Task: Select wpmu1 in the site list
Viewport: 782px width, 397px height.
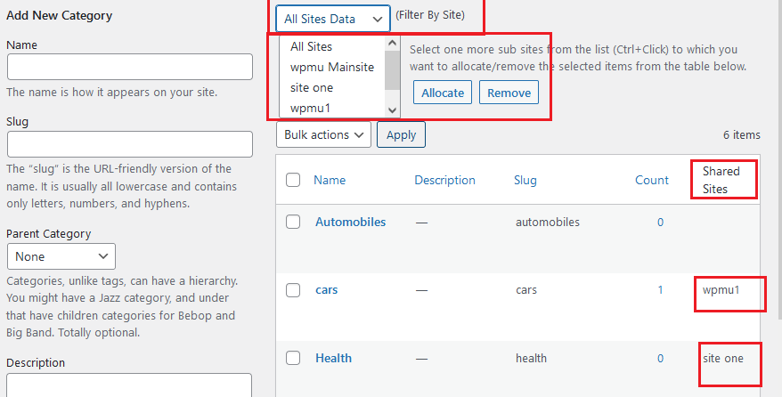Action: point(310,108)
